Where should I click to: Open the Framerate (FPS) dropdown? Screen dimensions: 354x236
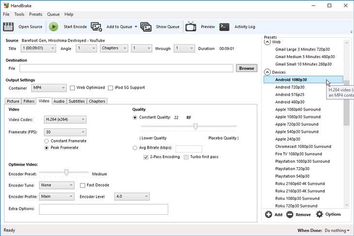pos(65,132)
